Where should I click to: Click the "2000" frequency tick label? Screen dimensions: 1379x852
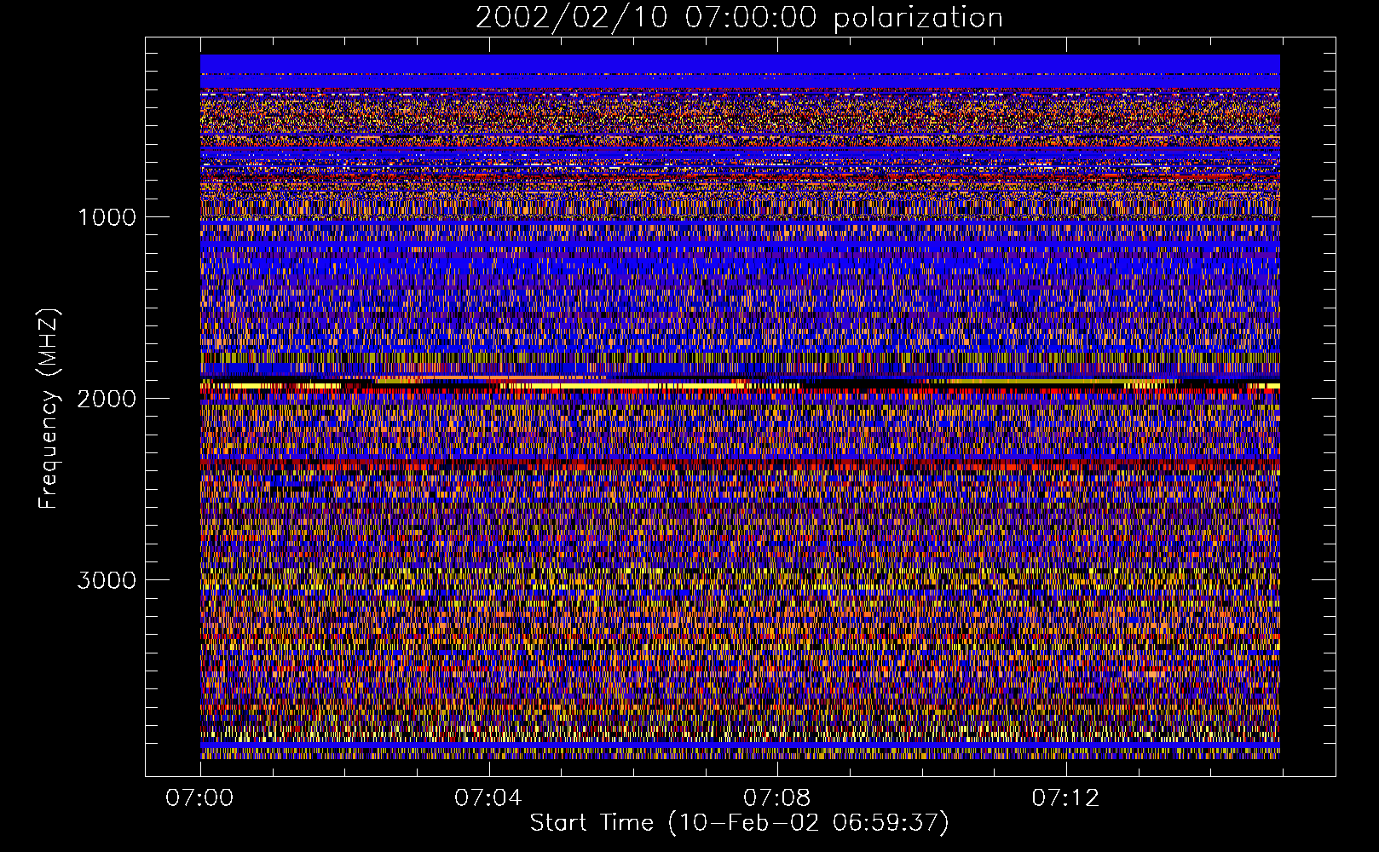[107, 399]
